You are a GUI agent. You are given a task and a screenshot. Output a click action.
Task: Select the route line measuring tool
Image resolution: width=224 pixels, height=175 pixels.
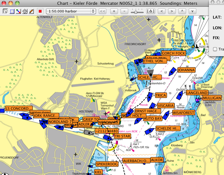[18, 11]
